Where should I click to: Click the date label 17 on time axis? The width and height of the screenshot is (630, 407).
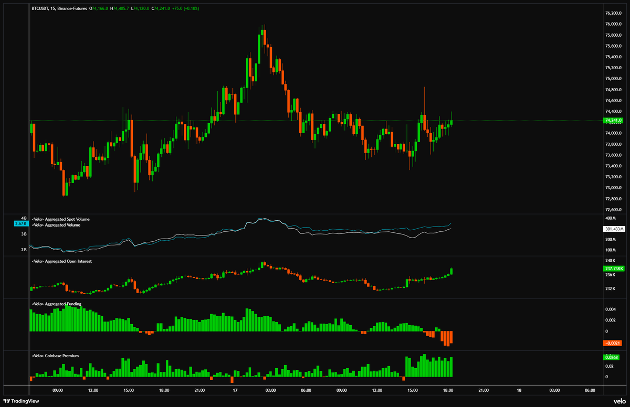tap(235, 390)
